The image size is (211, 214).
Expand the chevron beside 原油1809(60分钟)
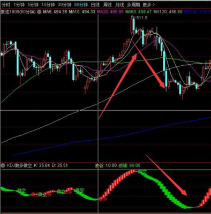click(x=39, y=12)
